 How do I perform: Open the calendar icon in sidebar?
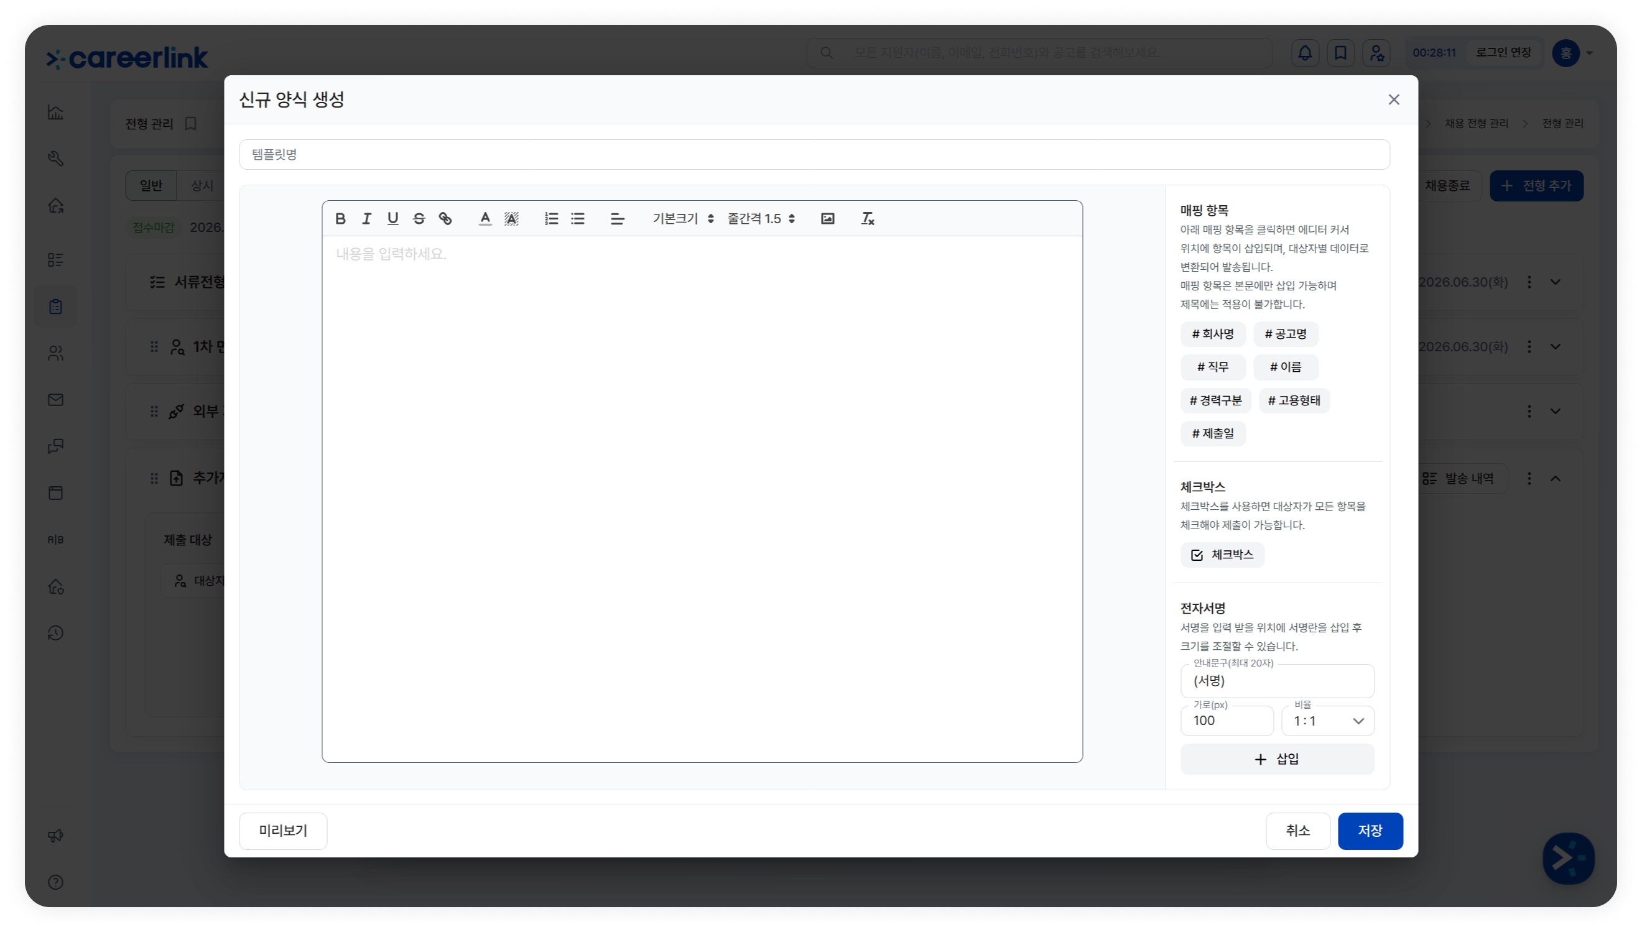[56, 493]
